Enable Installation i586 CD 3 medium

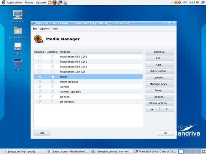coord(40,66)
